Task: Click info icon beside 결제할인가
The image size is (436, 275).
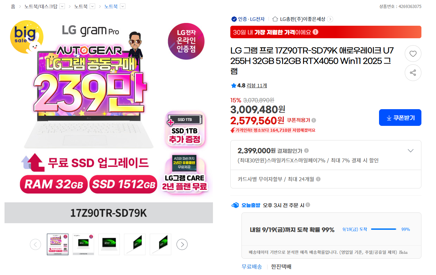Action: 306,151
